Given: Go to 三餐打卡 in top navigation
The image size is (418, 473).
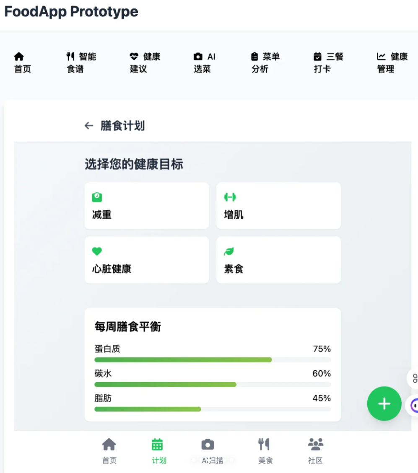Looking at the screenshot, I should [328, 63].
